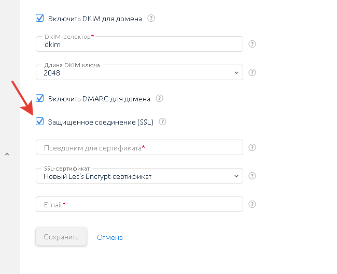The width and height of the screenshot is (337, 274).
Task: Click the Отмена link
Action: point(110,237)
